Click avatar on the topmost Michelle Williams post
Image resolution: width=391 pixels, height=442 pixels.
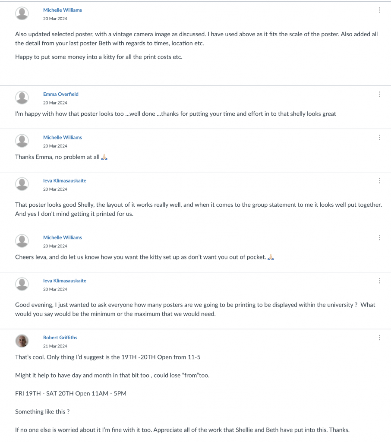(22, 13)
